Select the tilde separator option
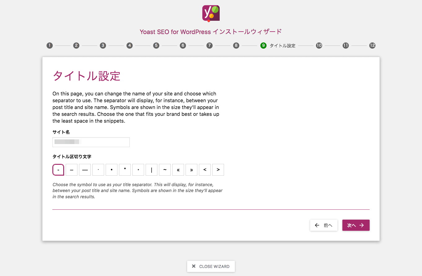The height and width of the screenshot is (276, 422). pyautogui.click(x=165, y=170)
